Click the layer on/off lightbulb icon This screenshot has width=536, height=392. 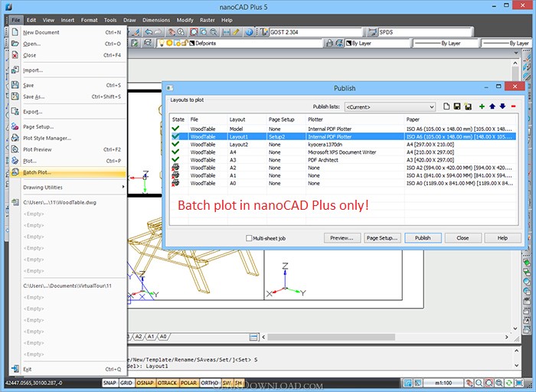[x=162, y=43]
